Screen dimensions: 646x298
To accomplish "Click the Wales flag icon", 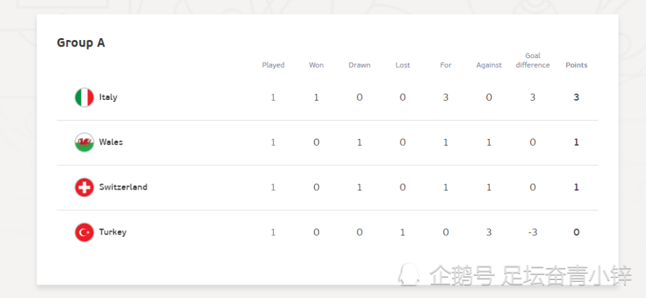I will tap(84, 142).
